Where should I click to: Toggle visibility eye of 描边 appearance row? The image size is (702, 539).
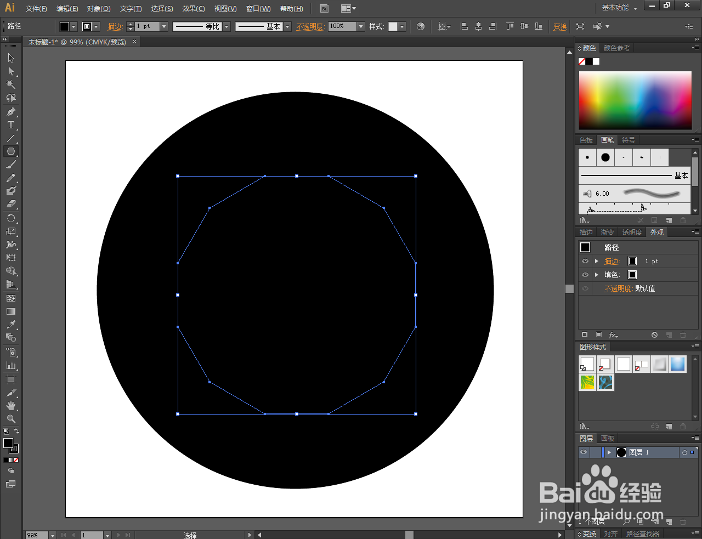tap(585, 261)
